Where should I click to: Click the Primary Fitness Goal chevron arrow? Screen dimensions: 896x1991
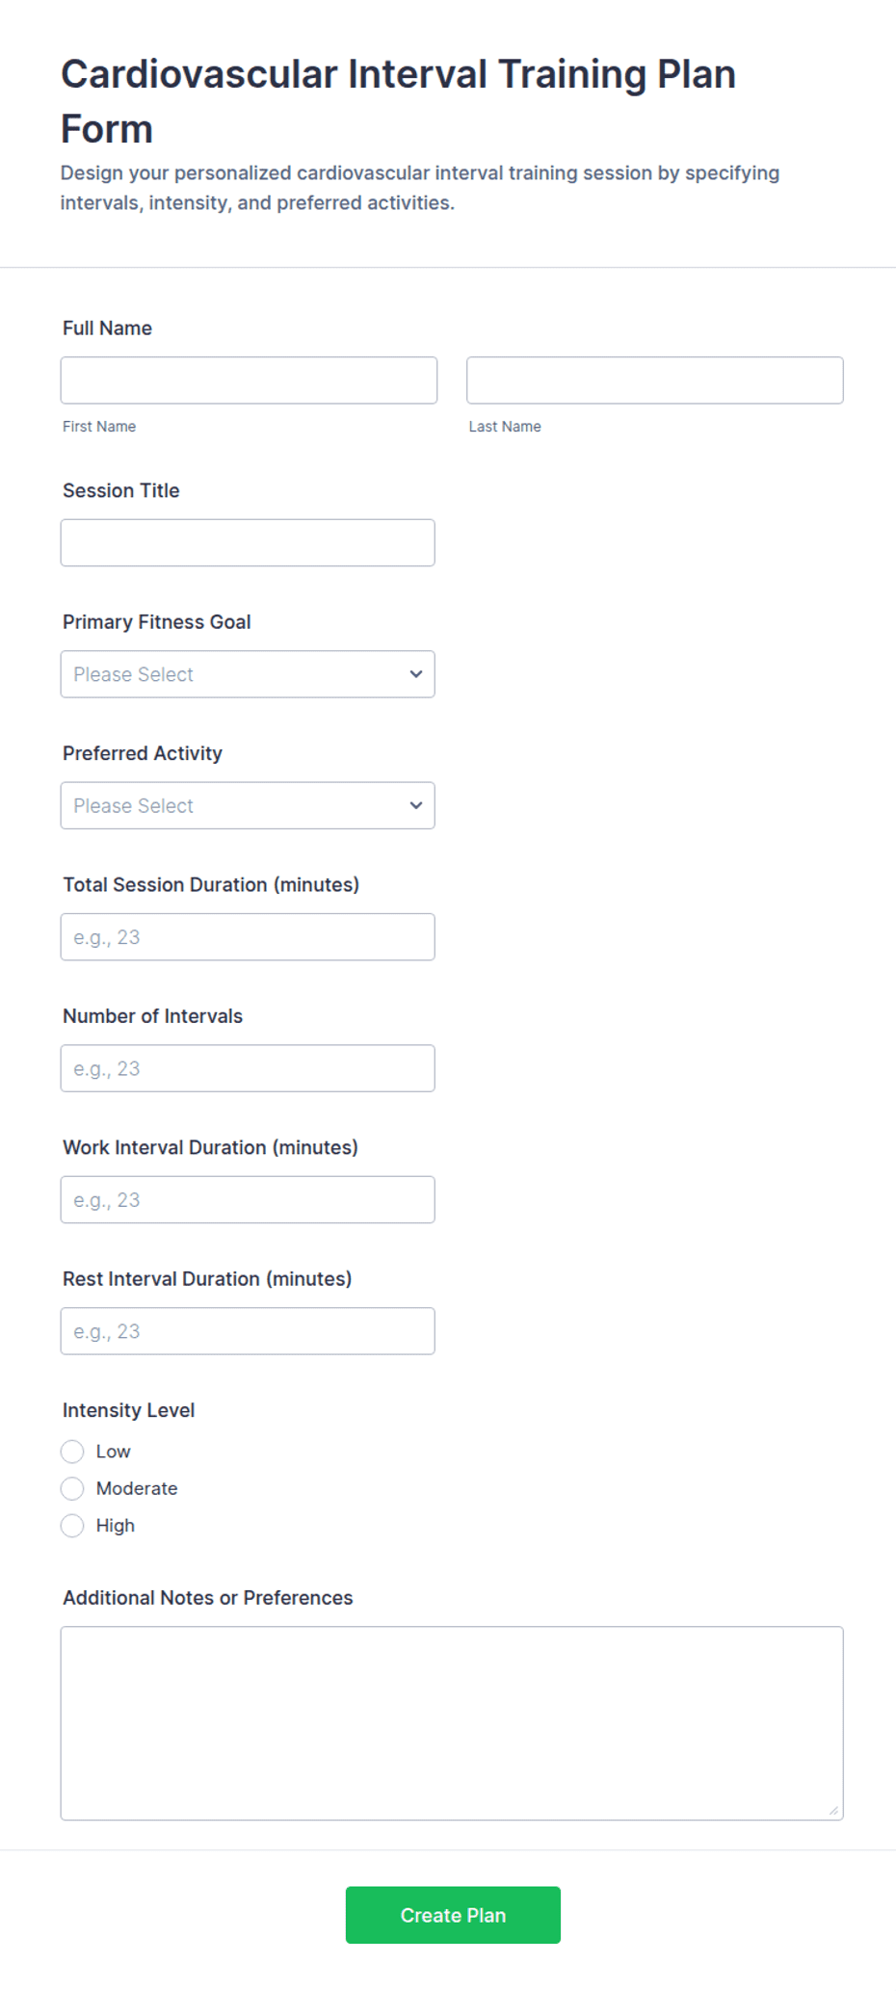click(x=416, y=674)
